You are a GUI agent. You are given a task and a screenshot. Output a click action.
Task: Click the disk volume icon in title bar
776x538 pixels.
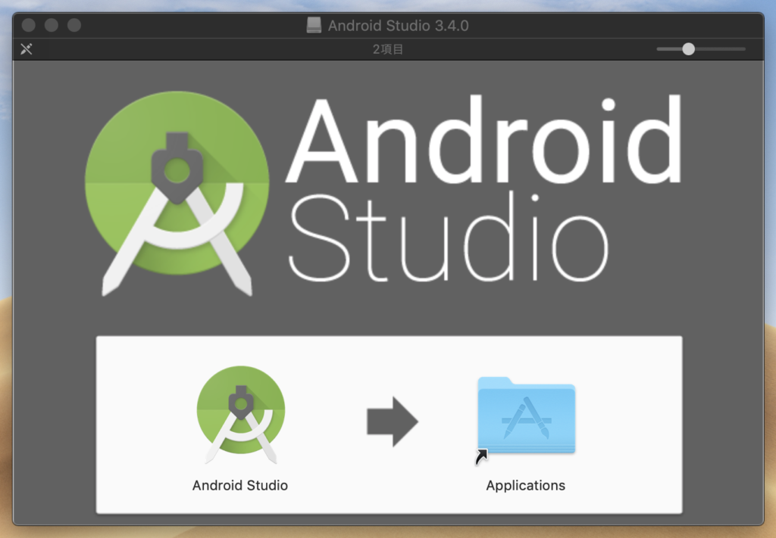(314, 26)
